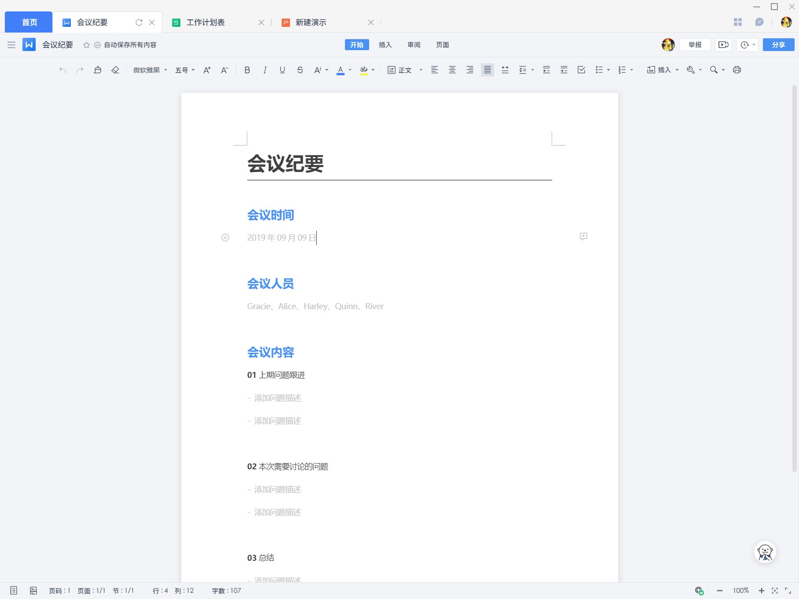Switch to the 页面 tab
799x599 pixels.
(x=443, y=45)
